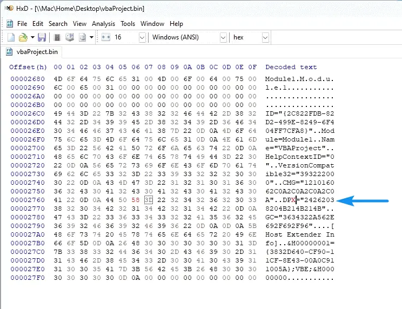This screenshot has height=309, width=402.
Task: Open the File menu
Action: 22,24
